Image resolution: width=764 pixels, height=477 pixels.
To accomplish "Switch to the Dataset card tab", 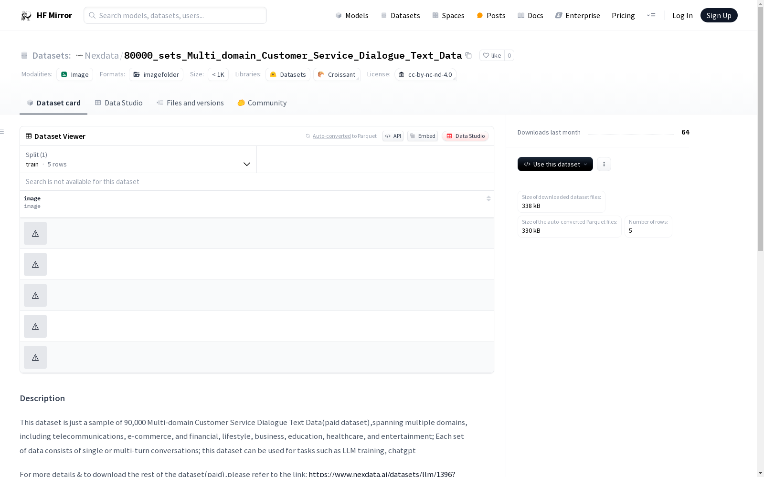I will [53, 103].
